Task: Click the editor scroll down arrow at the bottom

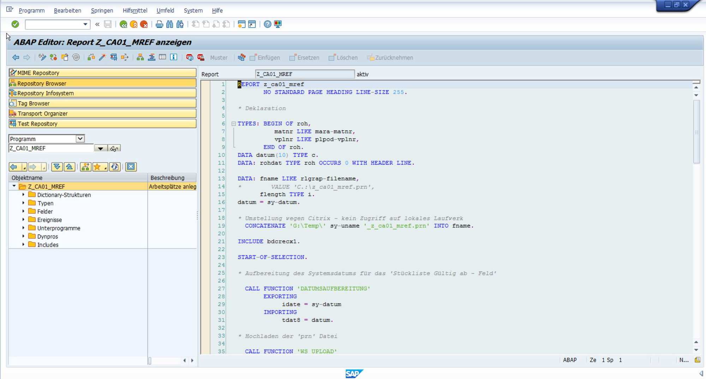Action: click(x=696, y=350)
